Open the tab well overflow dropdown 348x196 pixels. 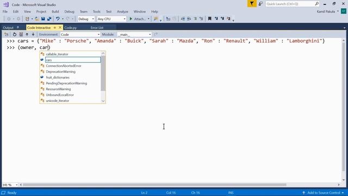(344, 28)
